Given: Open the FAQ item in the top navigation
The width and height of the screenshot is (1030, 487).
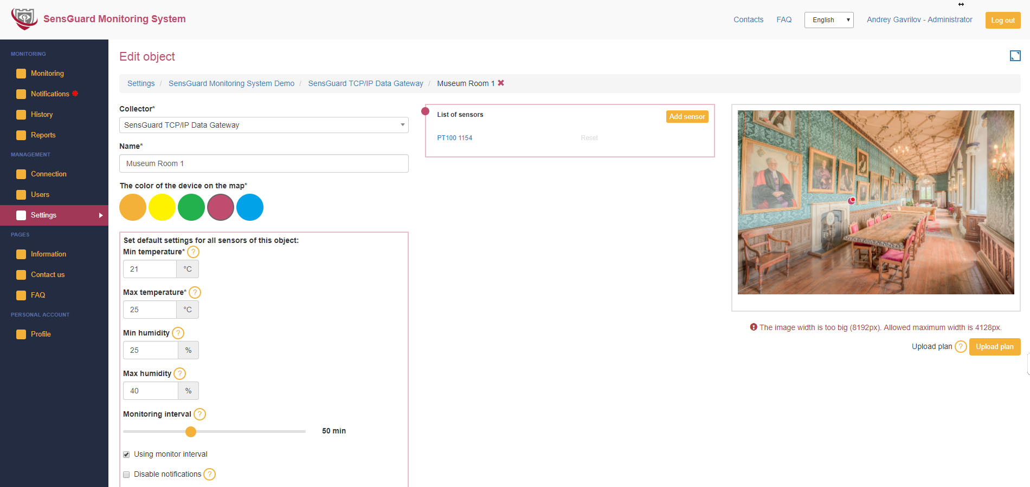Looking at the screenshot, I should [x=784, y=19].
